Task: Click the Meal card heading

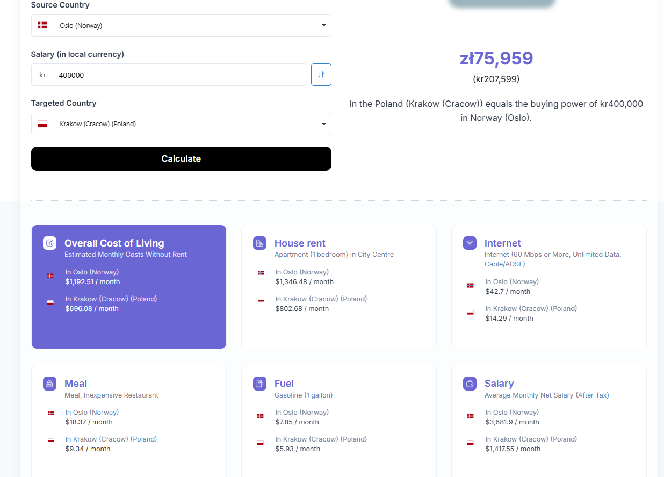Action: (x=76, y=383)
